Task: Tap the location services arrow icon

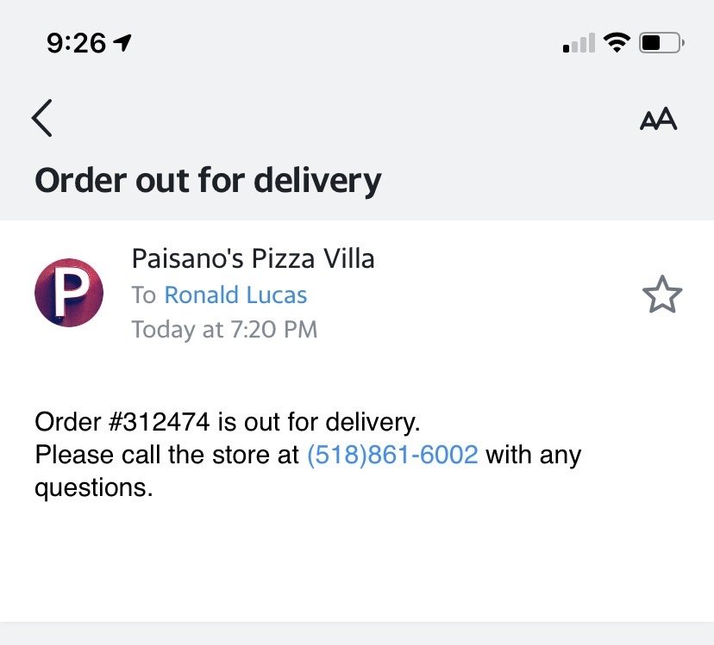Action: 122,43
